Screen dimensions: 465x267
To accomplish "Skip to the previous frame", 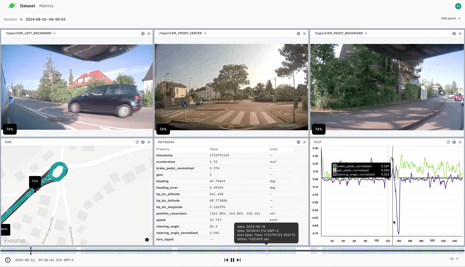I will tap(226, 260).
